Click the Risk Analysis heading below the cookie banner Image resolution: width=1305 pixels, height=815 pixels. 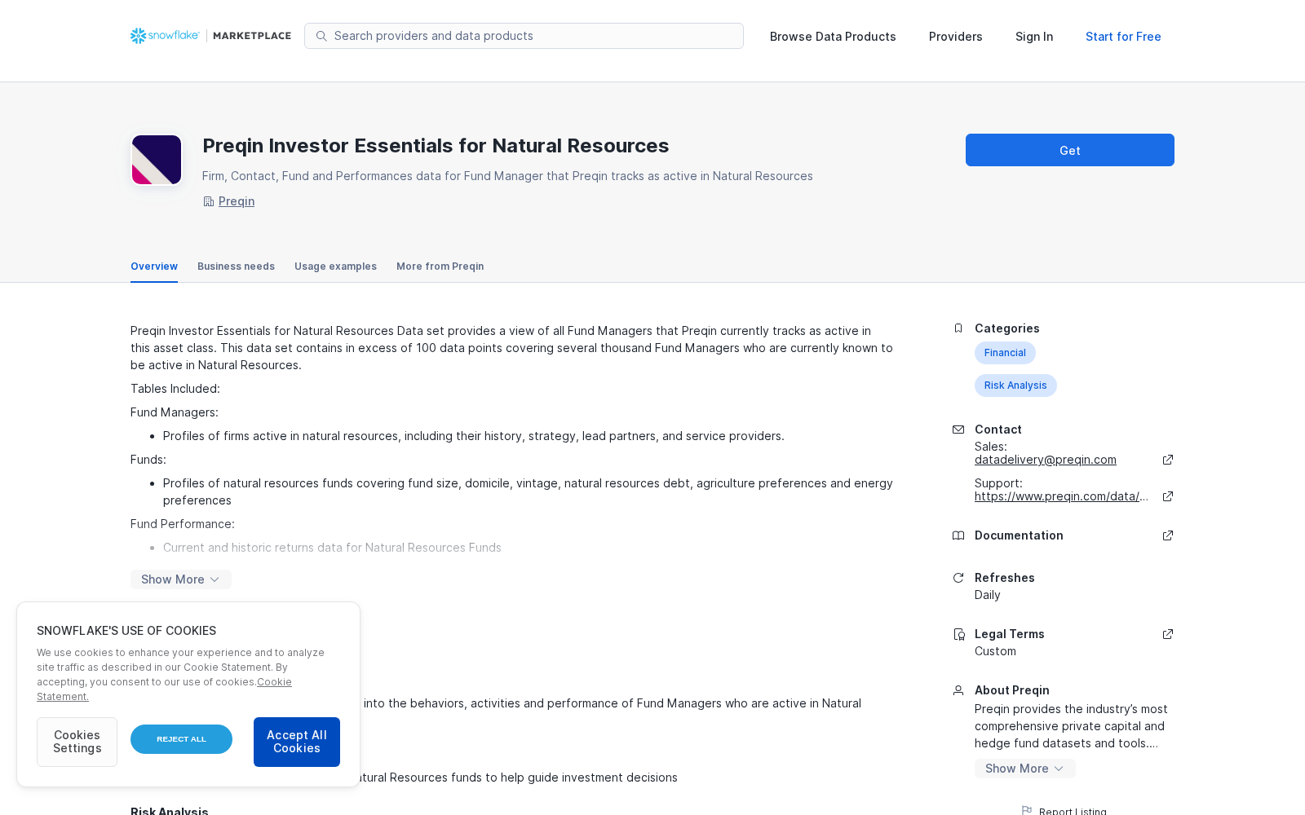[169, 810]
